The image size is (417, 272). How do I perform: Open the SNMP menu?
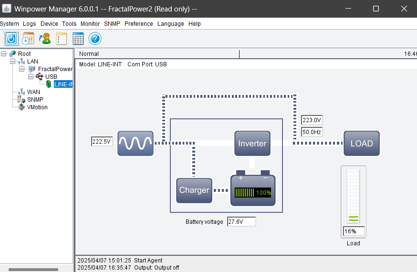(x=112, y=23)
